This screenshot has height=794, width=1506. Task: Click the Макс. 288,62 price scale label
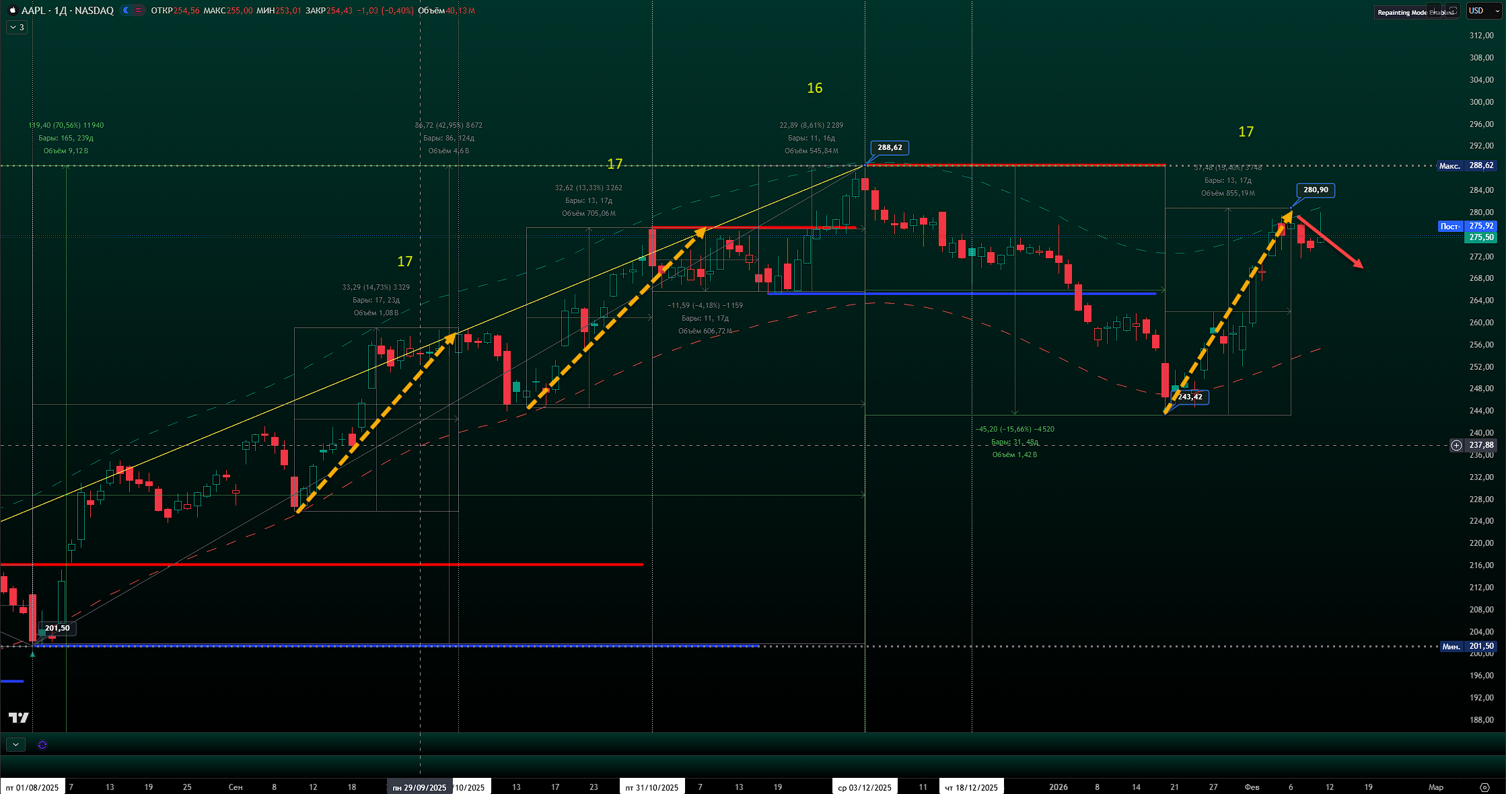pyautogui.click(x=1466, y=165)
